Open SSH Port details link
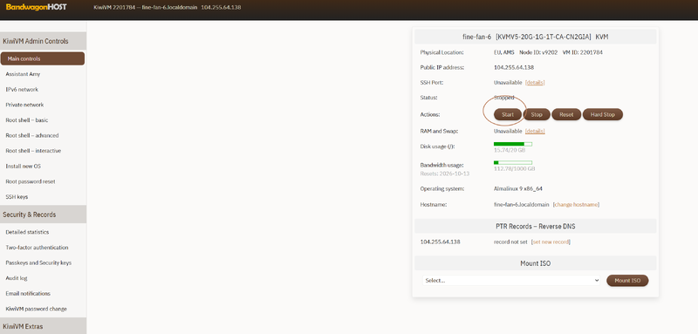This screenshot has width=698, height=334. pos(535,83)
